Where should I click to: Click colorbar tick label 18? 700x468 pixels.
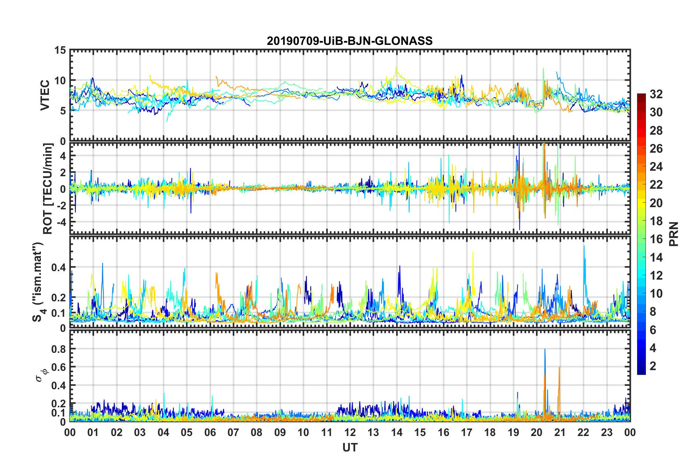(x=656, y=221)
